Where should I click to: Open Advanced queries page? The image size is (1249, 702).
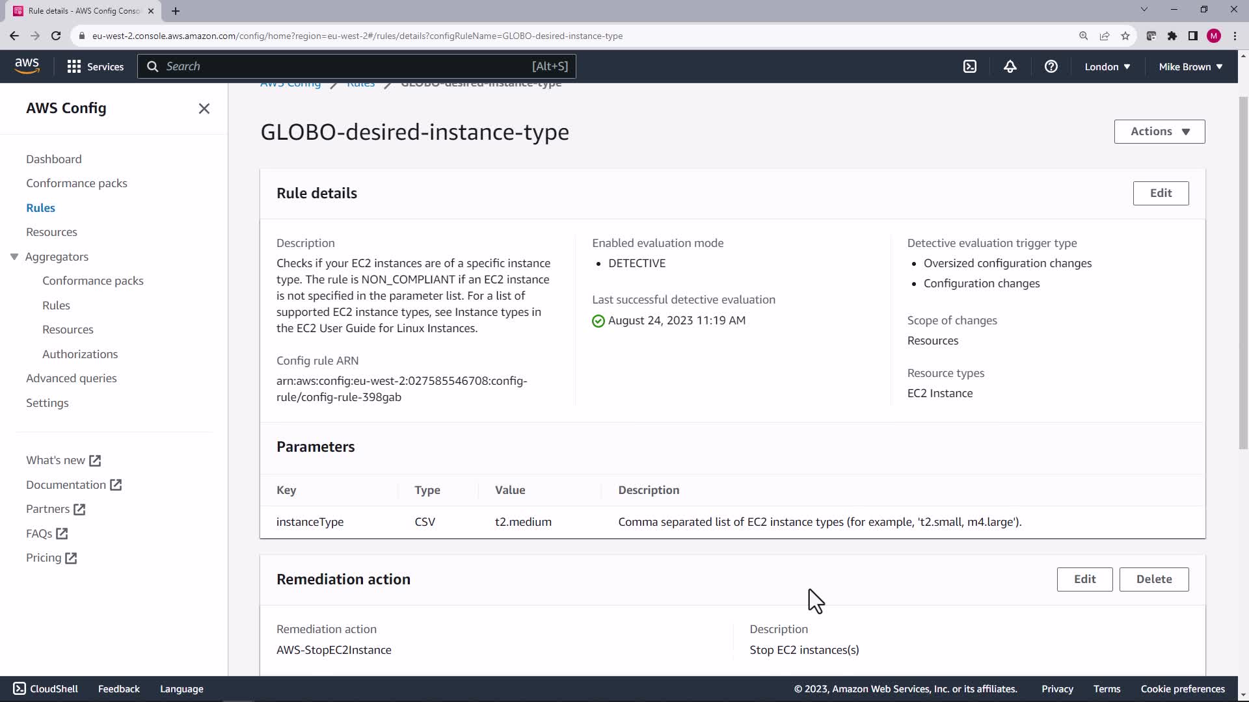pyautogui.click(x=71, y=378)
